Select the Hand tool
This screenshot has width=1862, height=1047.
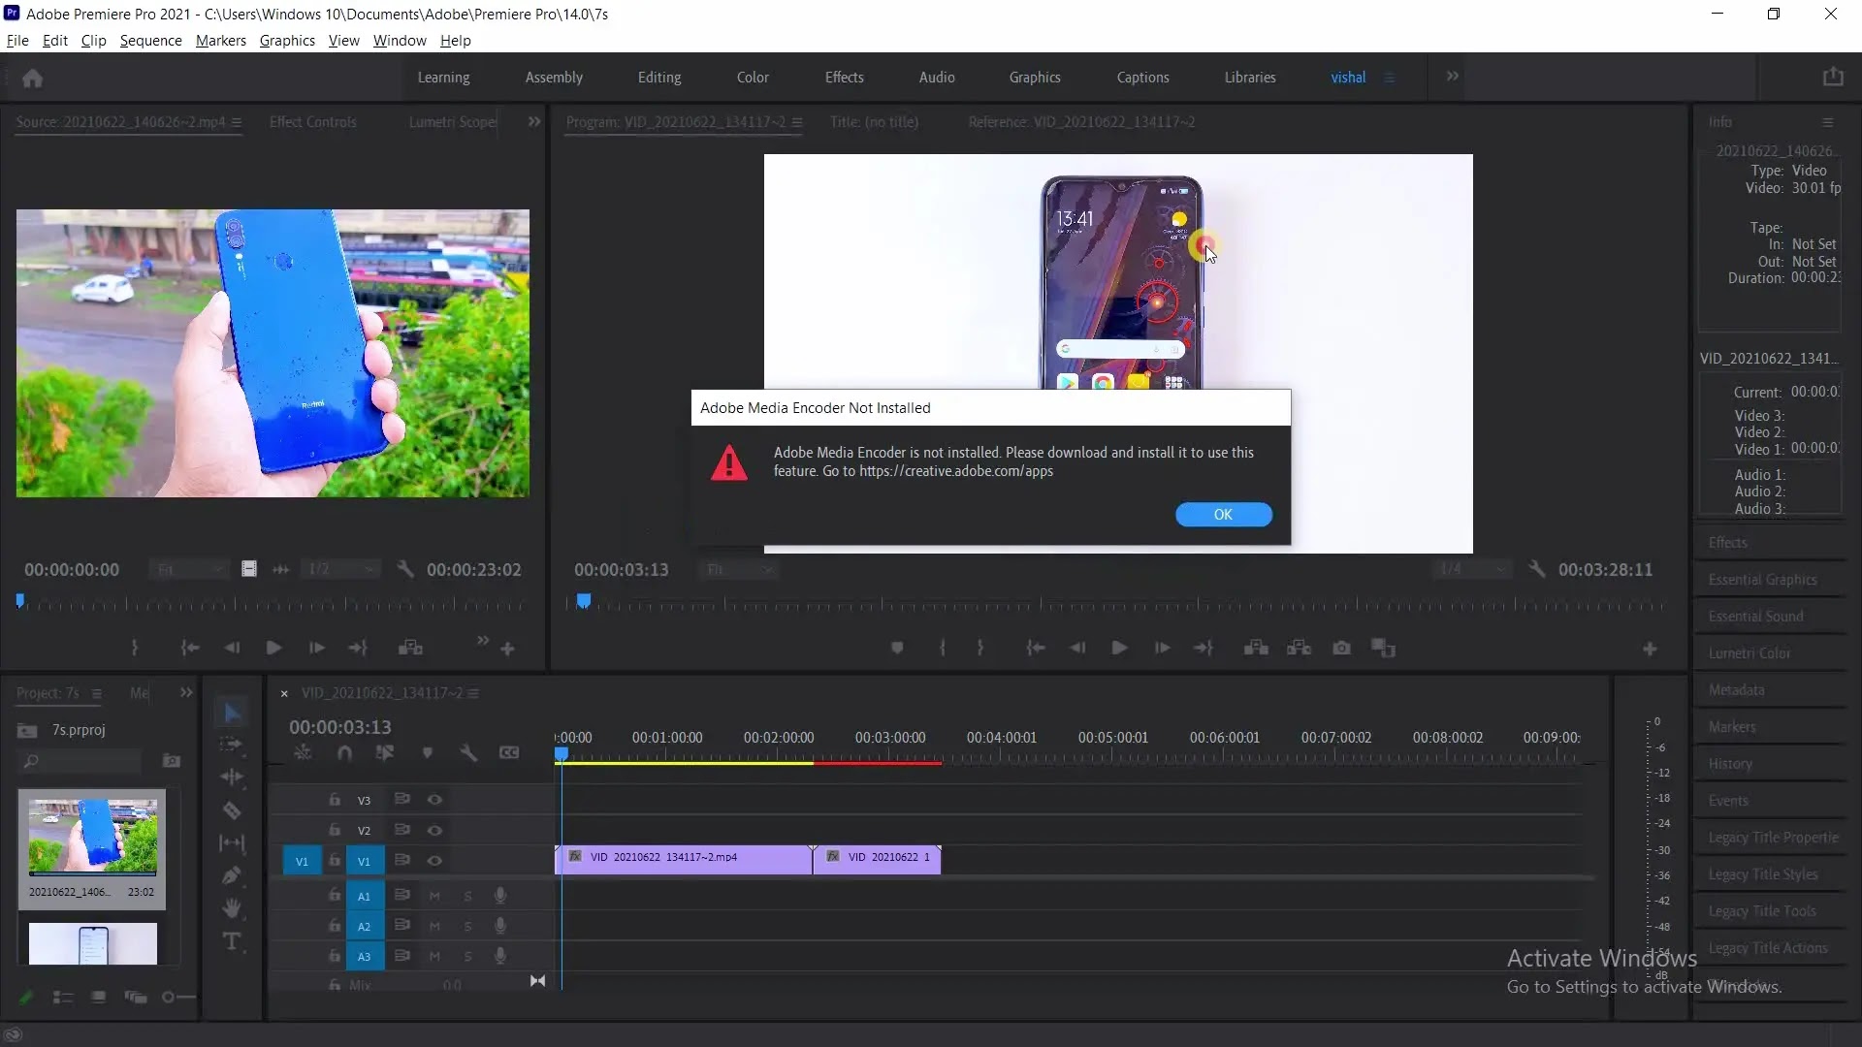pos(231,908)
